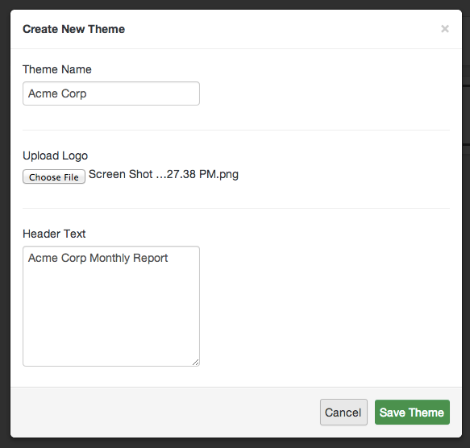The width and height of the screenshot is (470, 448).
Task: Focus the Theme Name input field
Action: pos(111,93)
